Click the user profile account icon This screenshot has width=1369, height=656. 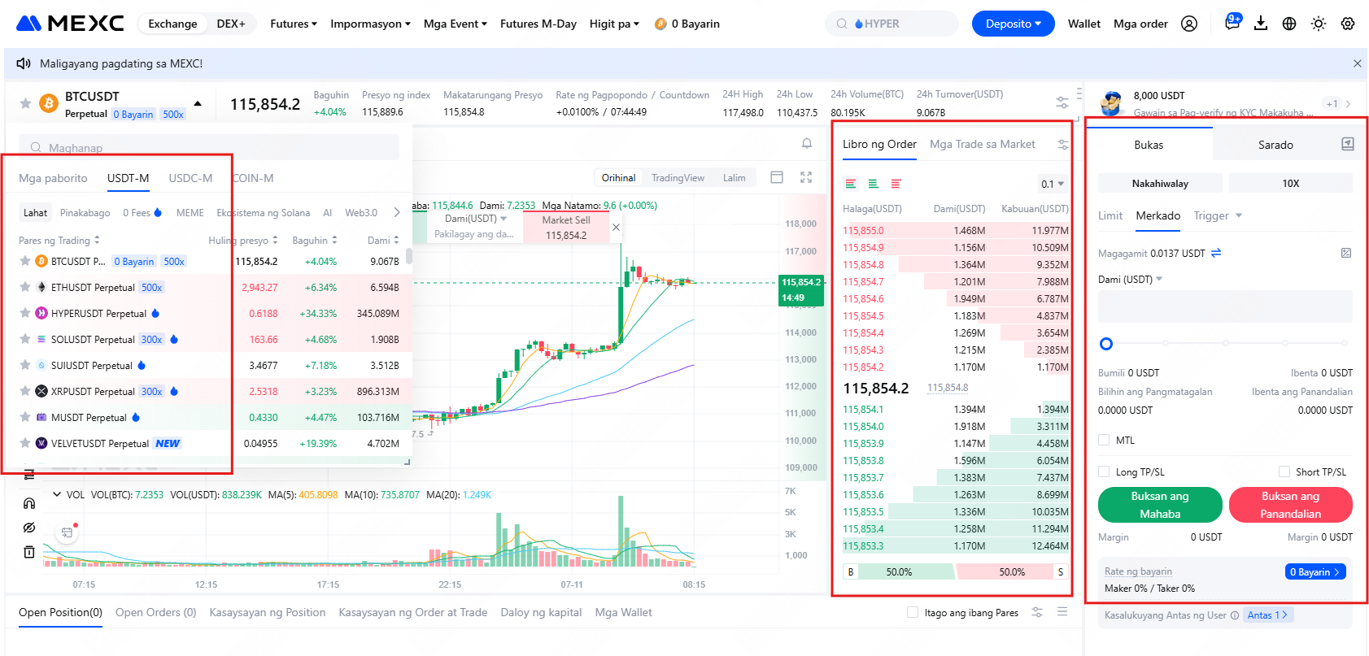[1189, 24]
